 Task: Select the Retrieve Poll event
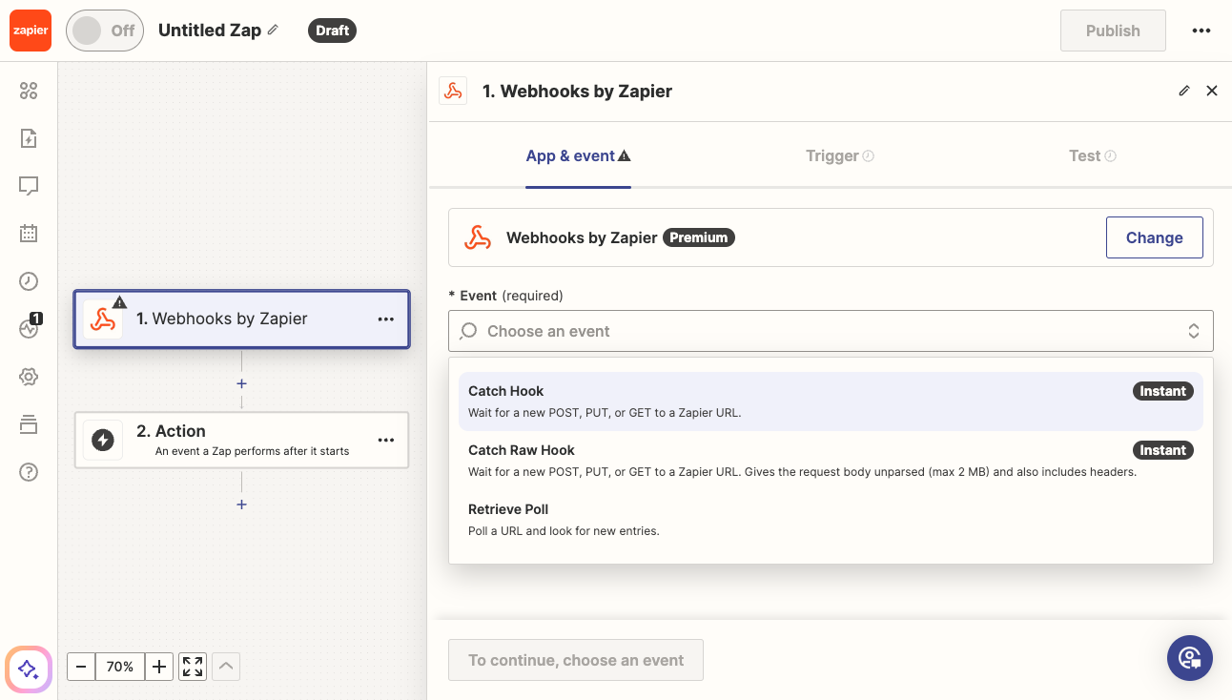click(x=831, y=520)
